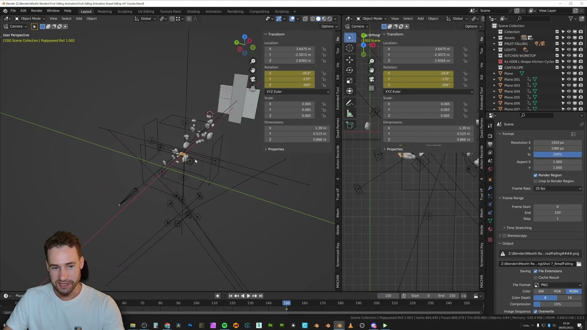The height and width of the screenshot is (330, 587).
Task: Open File Explorer from the taskbar
Action: coord(133,325)
